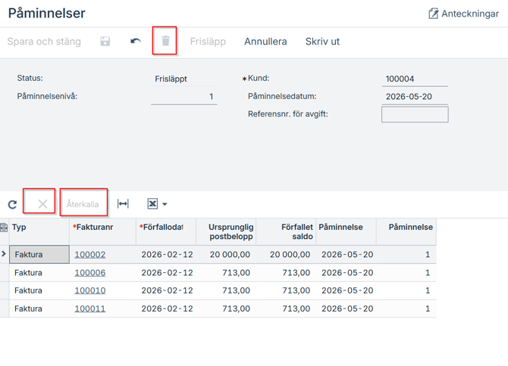This screenshot has height=366, width=508.
Task: Click the X delete row icon
Action: point(42,204)
